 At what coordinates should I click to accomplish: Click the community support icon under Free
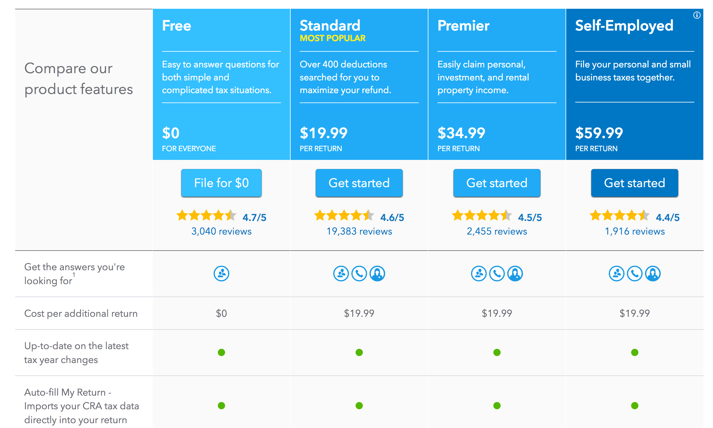(x=221, y=274)
